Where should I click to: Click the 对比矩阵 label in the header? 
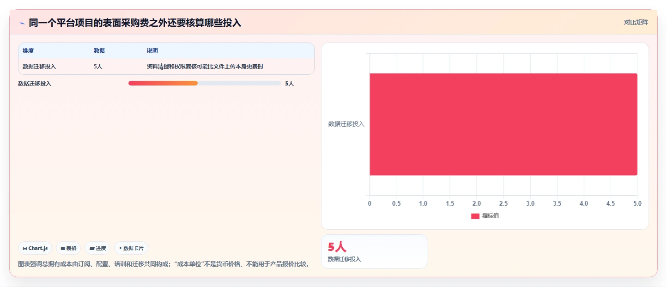coord(636,22)
